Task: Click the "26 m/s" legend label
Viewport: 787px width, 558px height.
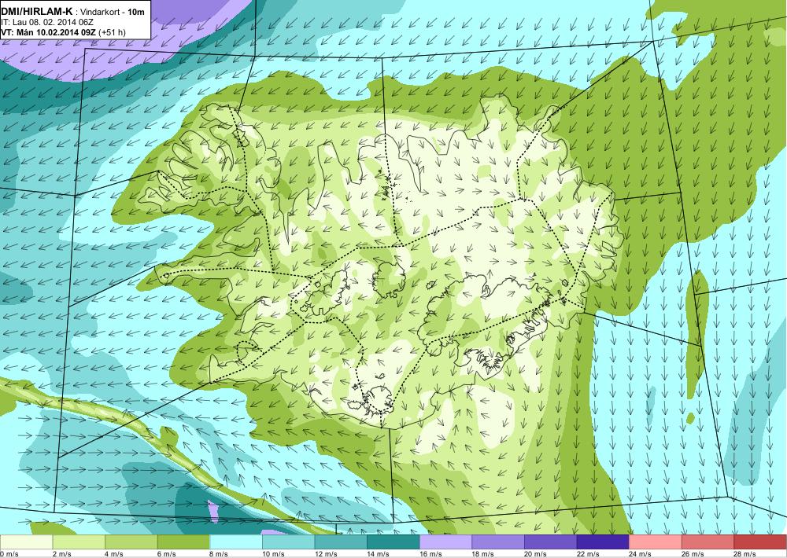Action: point(693,554)
